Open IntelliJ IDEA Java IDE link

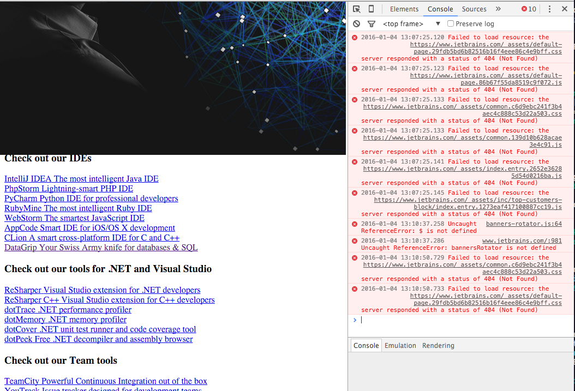click(x=81, y=179)
